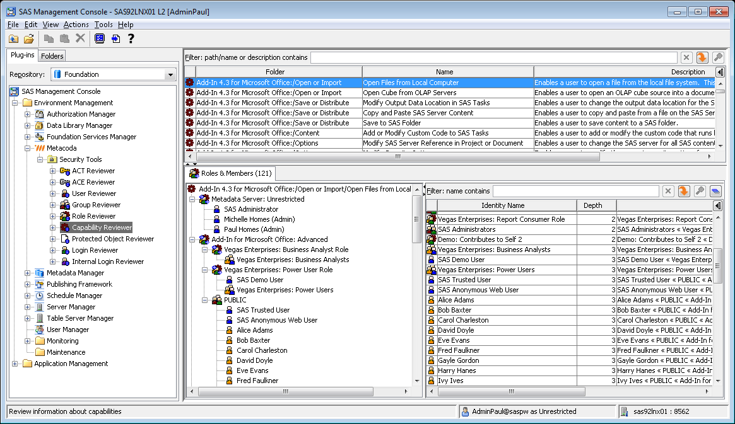Open the Edit menu
This screenshot has height=424, width=735.
tap(30, 25)
